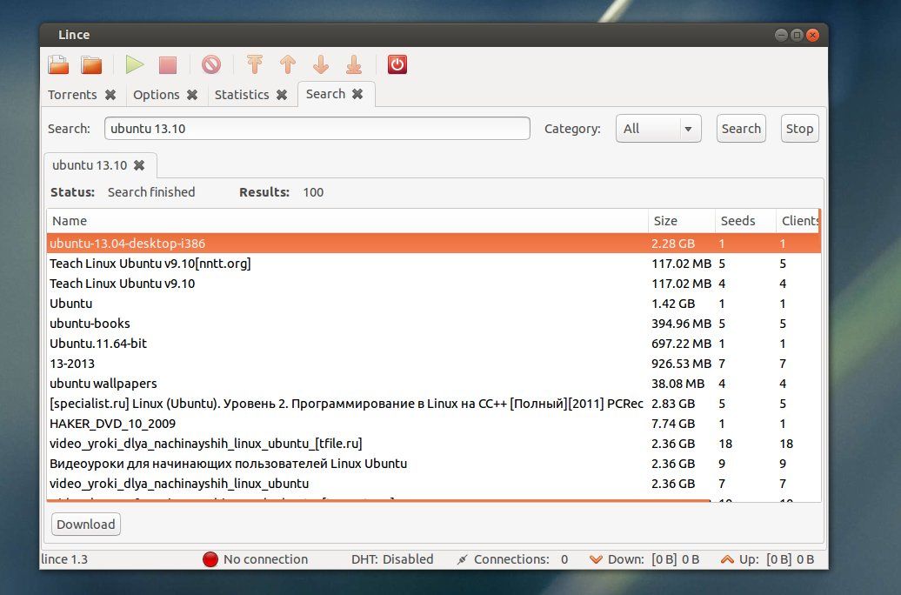Close the Torrents tab with its X
The image size is (901, 595).
(110, 95)
